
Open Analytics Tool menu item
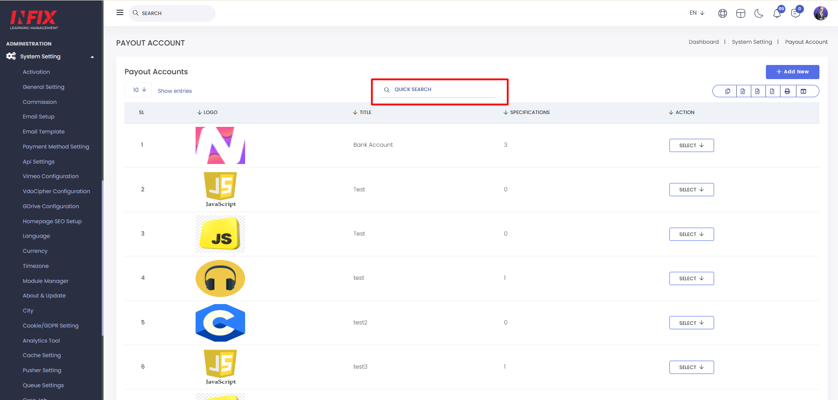(41, 341)
